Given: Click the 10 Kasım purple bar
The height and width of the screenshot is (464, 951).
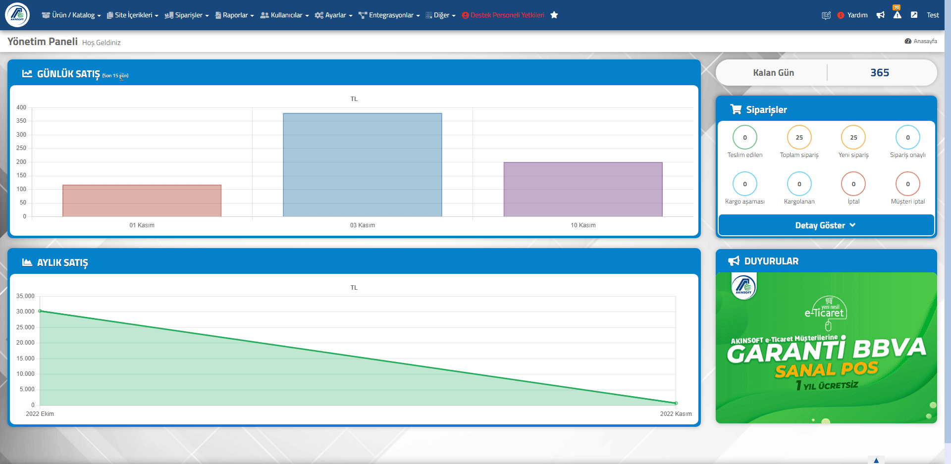Looking at the screenshot, I should 583,189.
